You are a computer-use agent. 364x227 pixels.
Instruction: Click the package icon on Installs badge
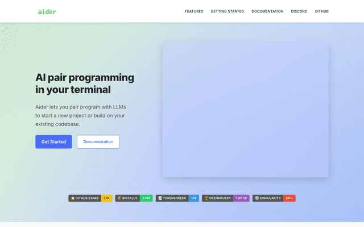click(119, 199)
